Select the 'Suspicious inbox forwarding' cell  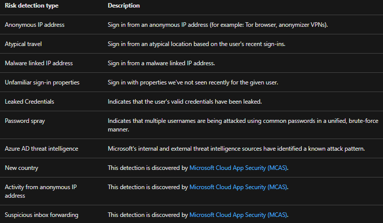tap(42, 215)
